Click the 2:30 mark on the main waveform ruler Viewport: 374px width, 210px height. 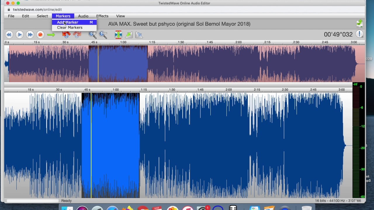click(x=285, y=90)
